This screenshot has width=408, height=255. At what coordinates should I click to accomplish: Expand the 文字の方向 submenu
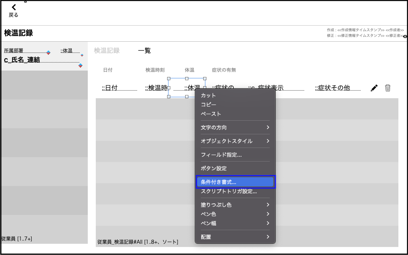pyautogui.click(x=235, y=127)
